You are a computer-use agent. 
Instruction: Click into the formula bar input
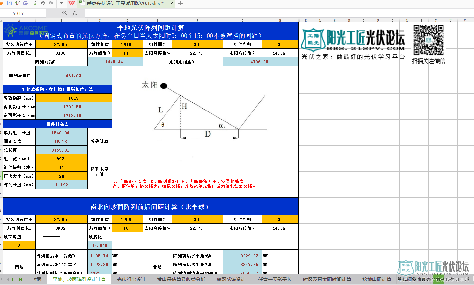279,13
